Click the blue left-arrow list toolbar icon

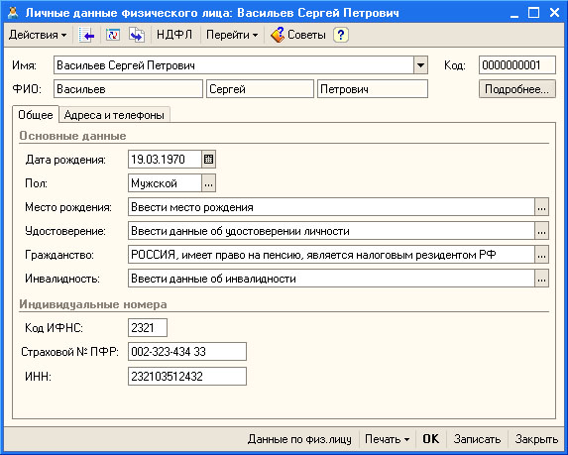pos(86,35)
